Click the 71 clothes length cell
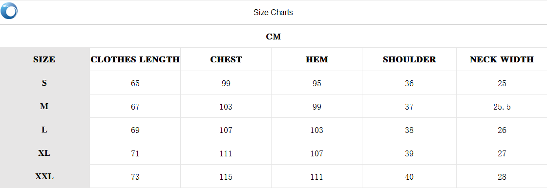 (135, 153)
